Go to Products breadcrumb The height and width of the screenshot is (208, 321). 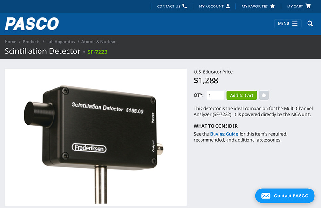point(31,42)
